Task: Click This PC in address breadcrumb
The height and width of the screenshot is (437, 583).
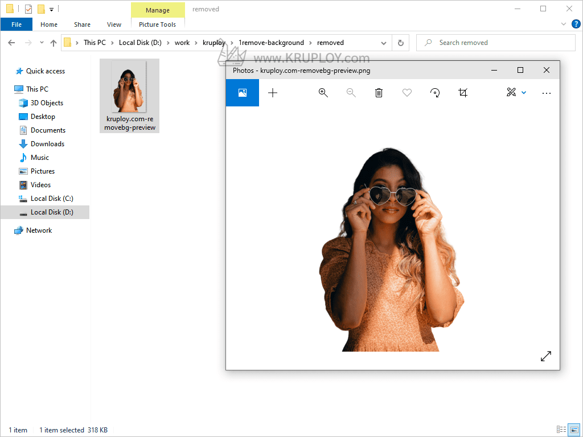Action: [95, 43]
